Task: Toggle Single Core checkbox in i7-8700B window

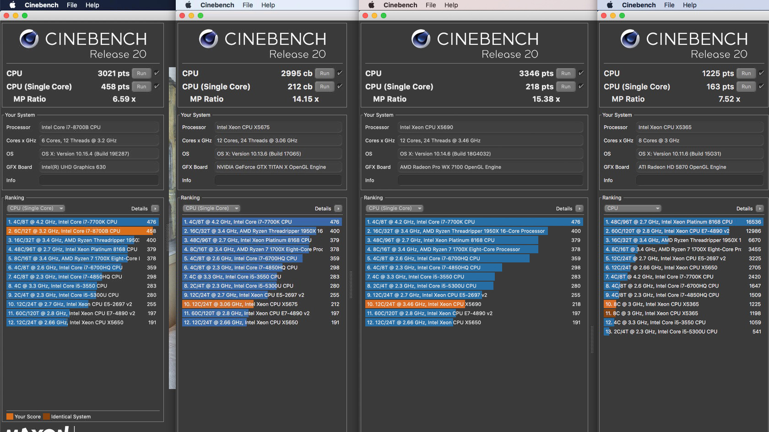Action: point(157,86)
